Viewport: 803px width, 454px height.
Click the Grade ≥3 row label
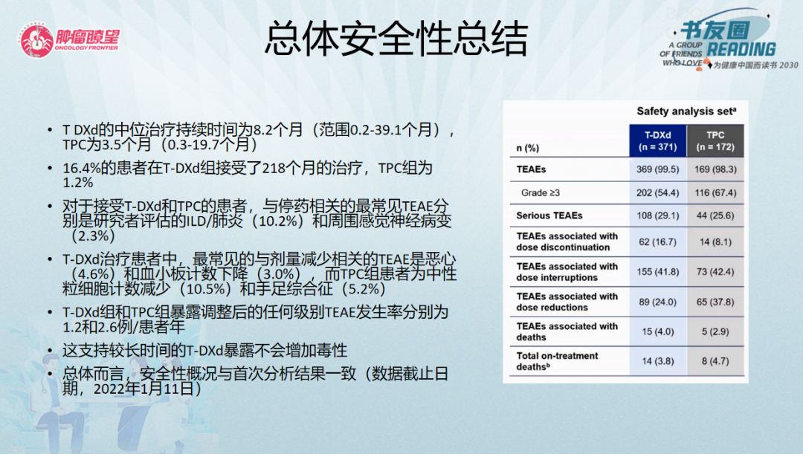click(x=541, y=193)
